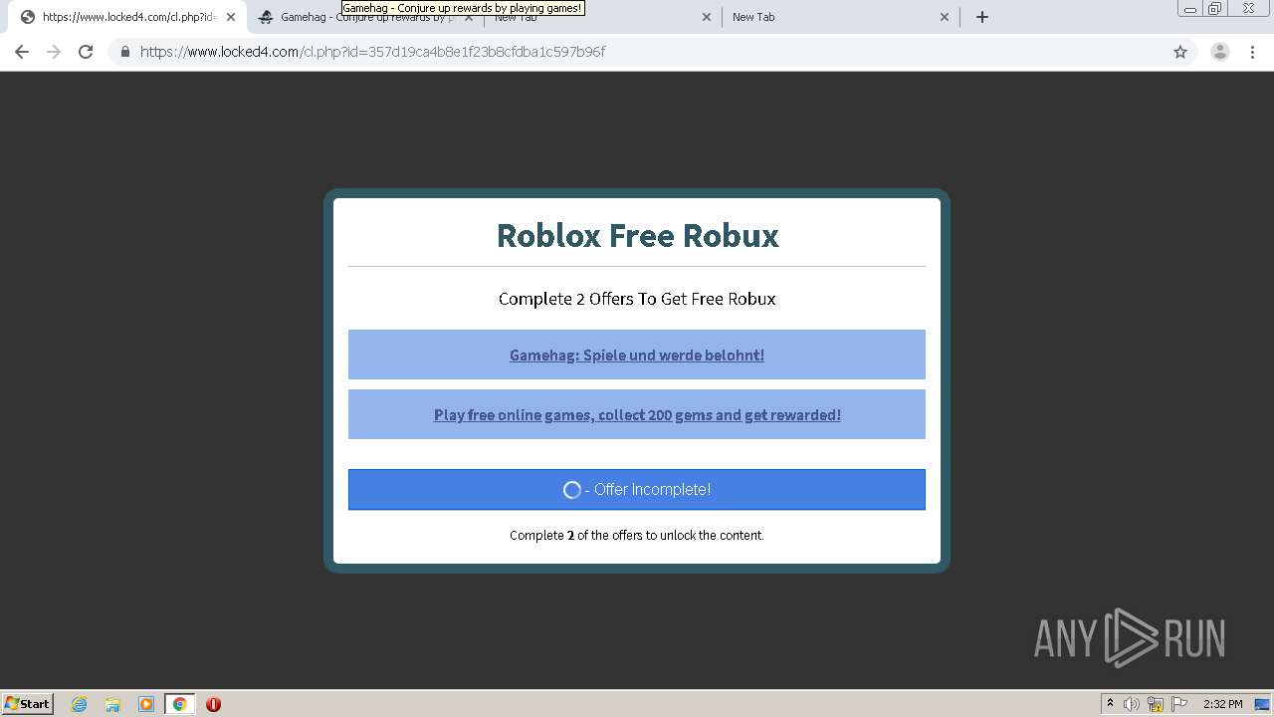Click the loading spinner in Offer Incomplete
Screen dimensions: 1274x717
572,489
